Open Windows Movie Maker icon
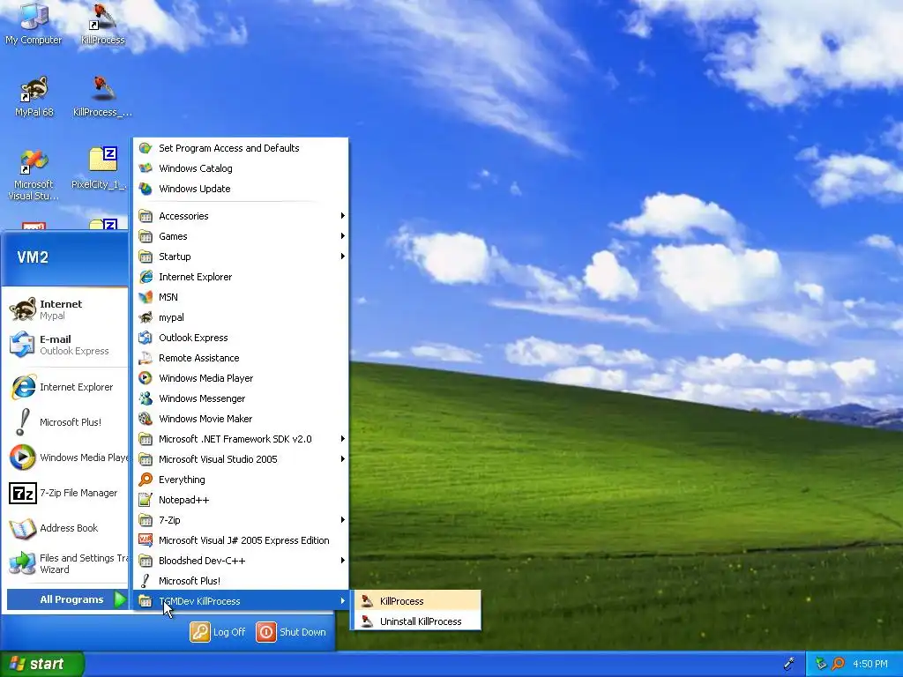The height and width of the screenshot is (677, 903). tap(146, 419)
